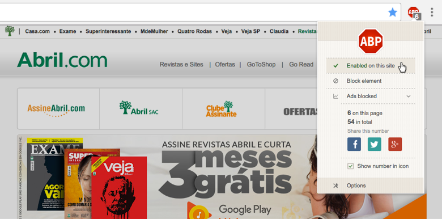
Task: Open the MdeMulher link
Action: pos(154,31)
